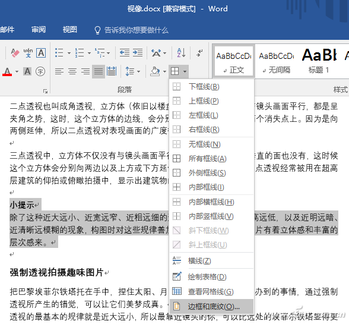Click the Numbering list icon
Image resolution: width=349 pixels, height=324 pixels.
[x=80, y=53]
